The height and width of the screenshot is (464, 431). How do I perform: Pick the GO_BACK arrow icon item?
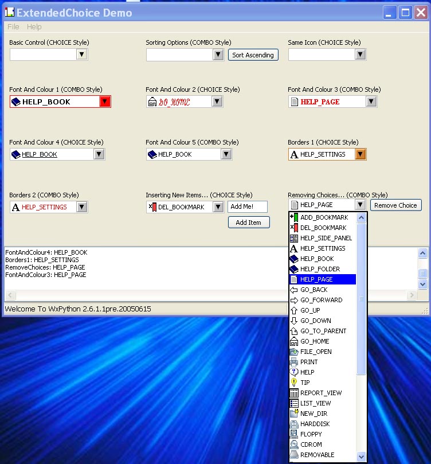click(x=294, y=290)
